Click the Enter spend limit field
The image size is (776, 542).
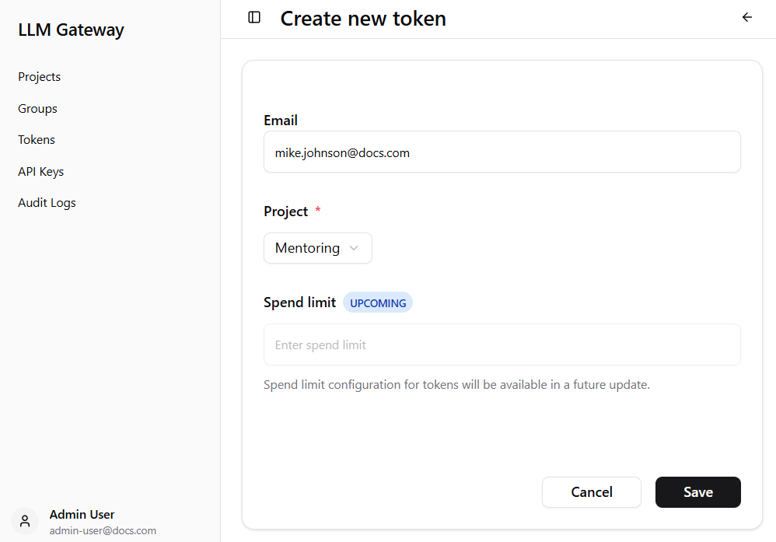[x=502, y=344]
